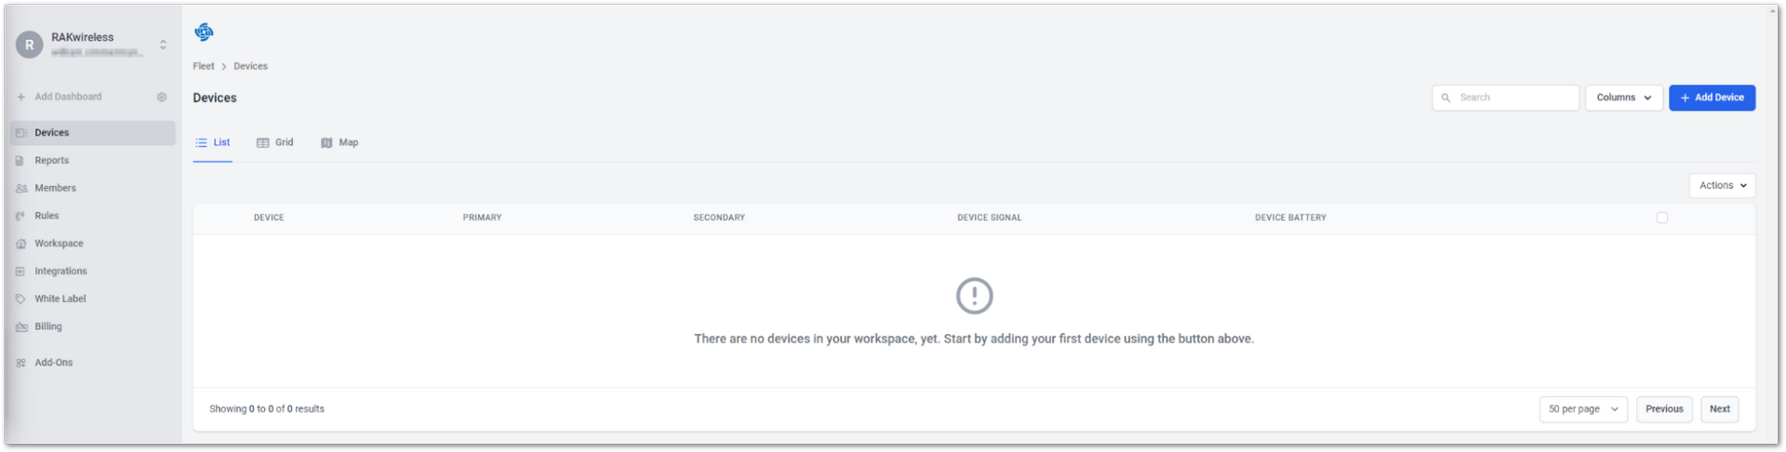Click the Showing 0 to 0 results text

267,409
